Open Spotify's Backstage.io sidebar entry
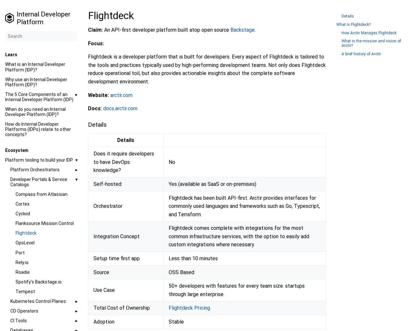 pyautogui.click(x=38, y=282)
